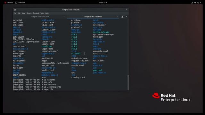Click the 'mke2fs.conf' entry
The width and height of the screenshot is (205, 115).
[48, 70]
